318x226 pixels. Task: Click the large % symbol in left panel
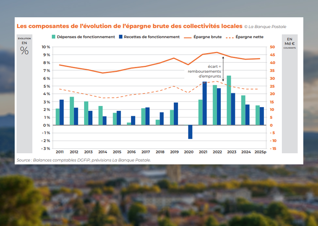24,51
